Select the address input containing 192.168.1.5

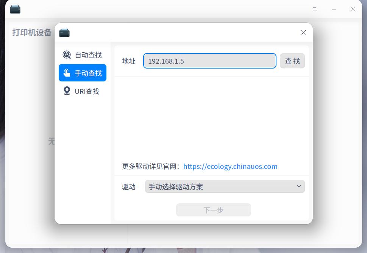tap(209, 61)
